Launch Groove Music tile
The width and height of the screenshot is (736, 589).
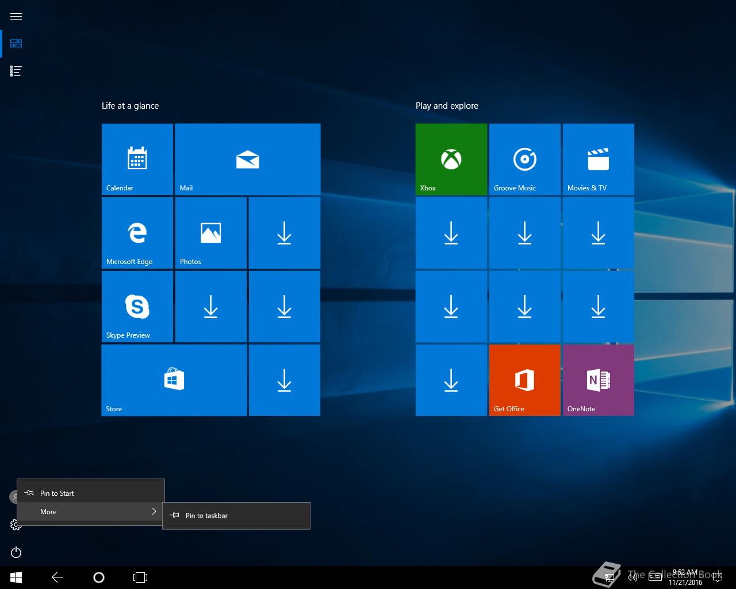[x=524, y=159]
